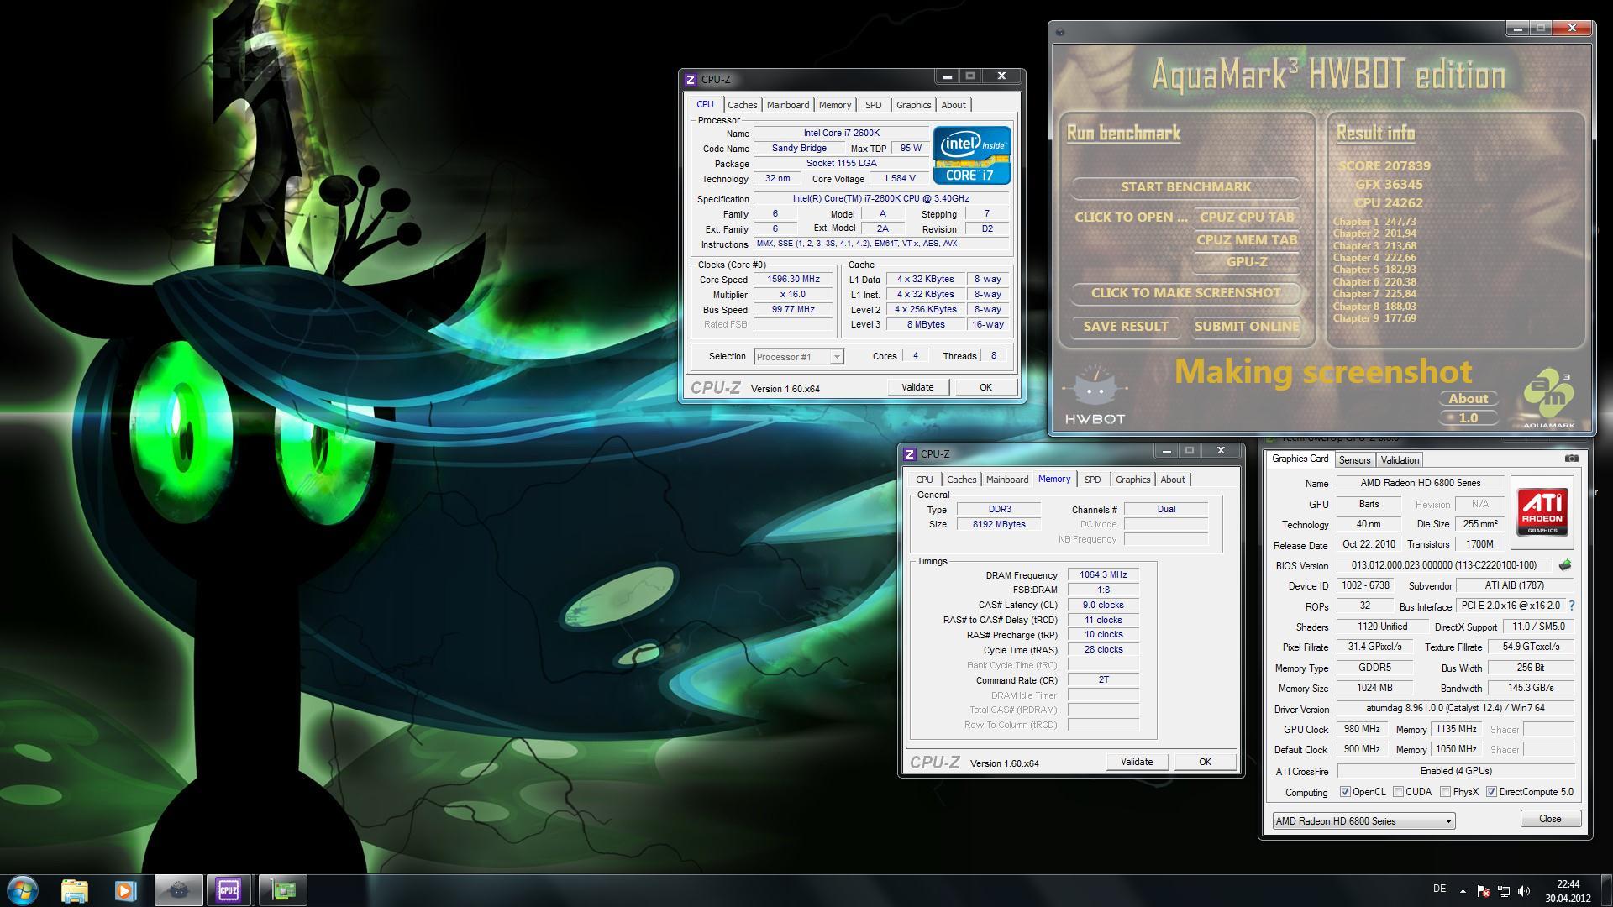The width and height of the screenshot is (1613, 907).
Task: Open the About tab in the top CPU-Z window
Action: (x=954, y=105)
